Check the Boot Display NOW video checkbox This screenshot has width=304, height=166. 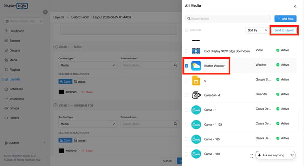click(186, 51)
